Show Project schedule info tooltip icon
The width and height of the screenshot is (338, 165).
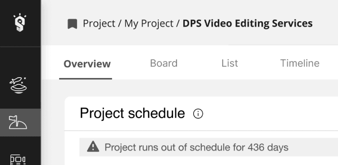(198, 114)
